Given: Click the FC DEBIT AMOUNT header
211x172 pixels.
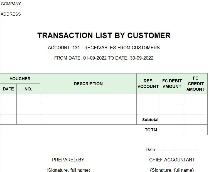Looking at the screenshot, I should (x=172, y=84).
